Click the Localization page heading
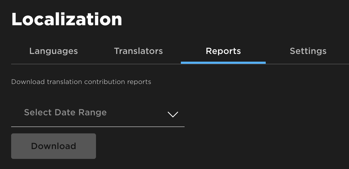 click(67, 19)
